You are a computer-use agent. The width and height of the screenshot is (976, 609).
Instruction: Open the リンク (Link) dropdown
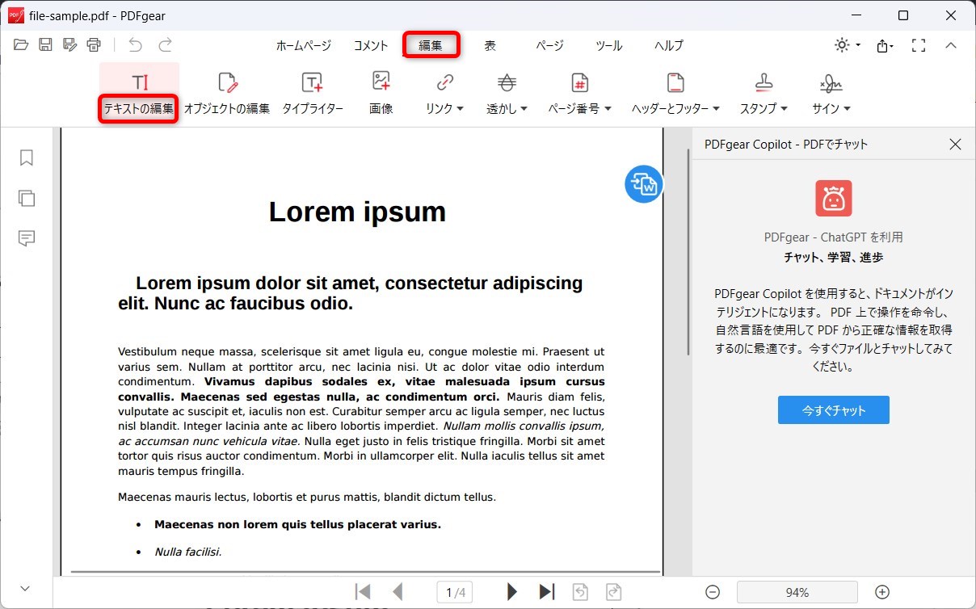(443, 90)
